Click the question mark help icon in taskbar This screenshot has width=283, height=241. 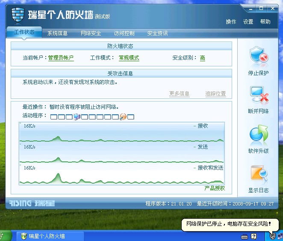pos(254,236)
